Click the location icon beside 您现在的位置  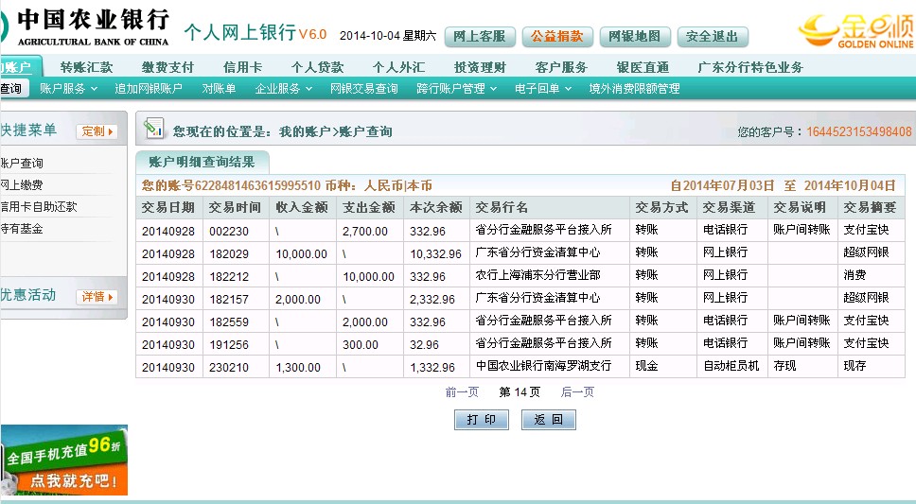tap(152, 130)
